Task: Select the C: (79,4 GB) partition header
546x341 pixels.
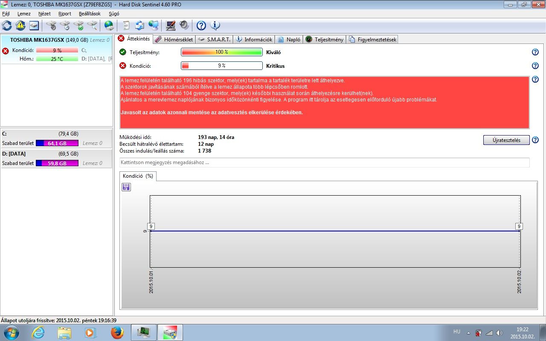Action: point(57,133)
